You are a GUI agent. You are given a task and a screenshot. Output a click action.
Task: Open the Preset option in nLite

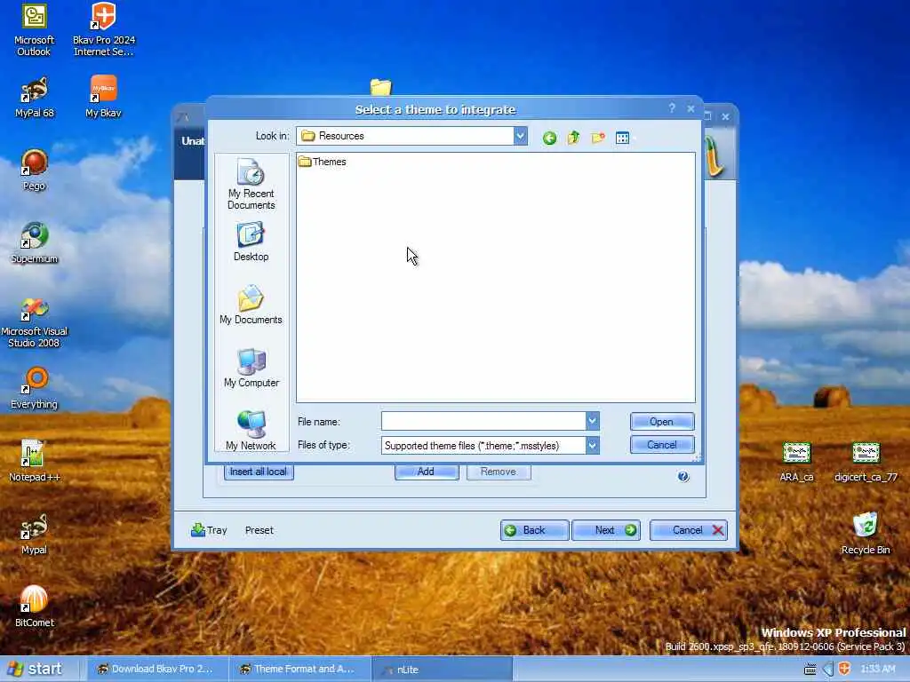(x=259, y=530)
